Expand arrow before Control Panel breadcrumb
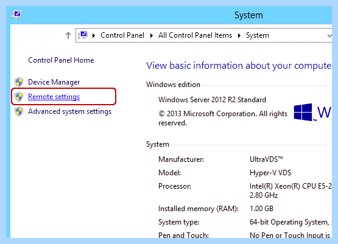This screenshot has height=244, width=338. [94, 35]
